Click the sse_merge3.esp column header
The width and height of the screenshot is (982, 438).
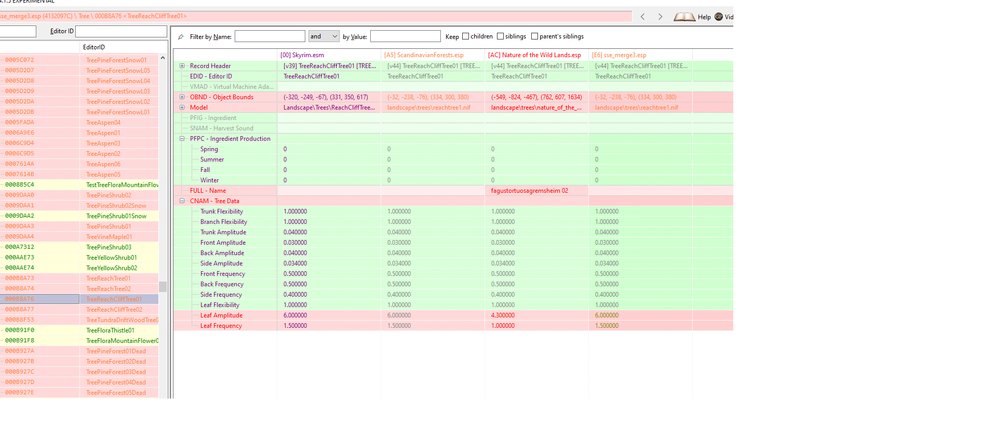pos(640,55)
